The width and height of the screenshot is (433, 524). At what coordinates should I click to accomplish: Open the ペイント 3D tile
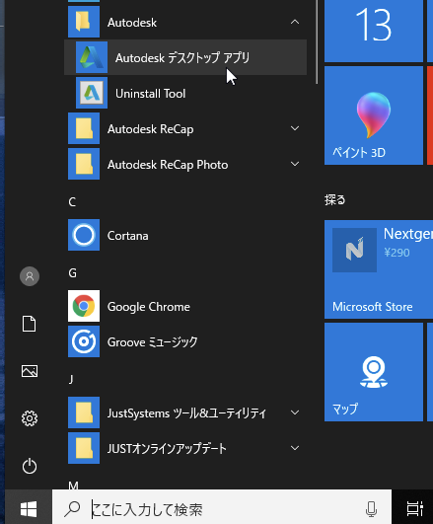[374, 115]
